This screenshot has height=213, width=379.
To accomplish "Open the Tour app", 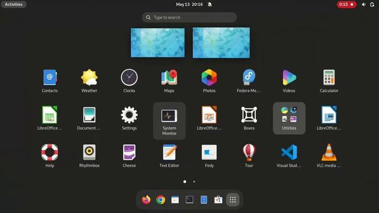I will pos(249,156).
